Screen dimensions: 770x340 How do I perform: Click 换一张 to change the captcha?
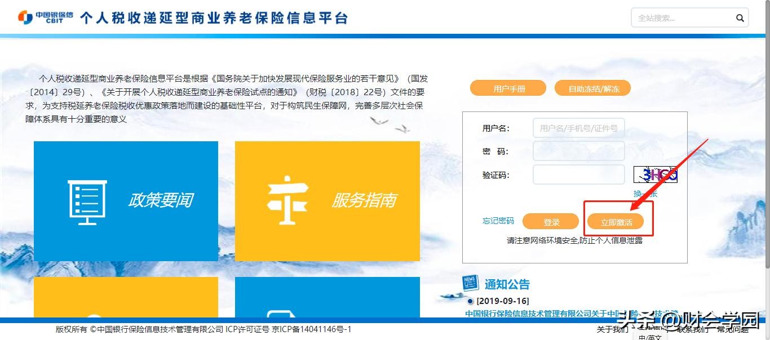(x=645, y=194)
